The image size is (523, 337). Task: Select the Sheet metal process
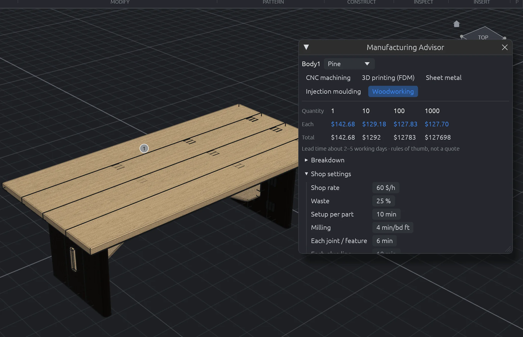(x=444, y=78)
